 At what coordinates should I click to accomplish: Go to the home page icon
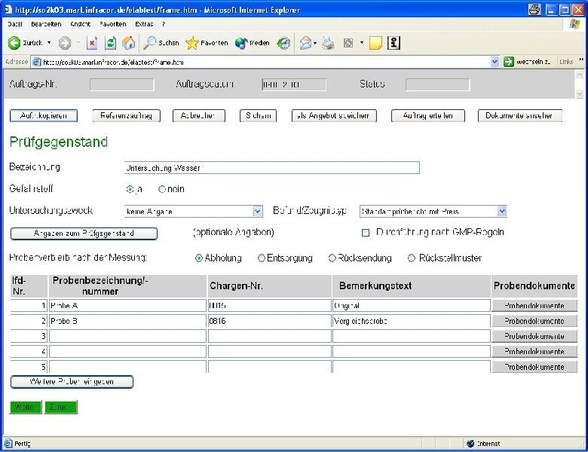(128, 43)
